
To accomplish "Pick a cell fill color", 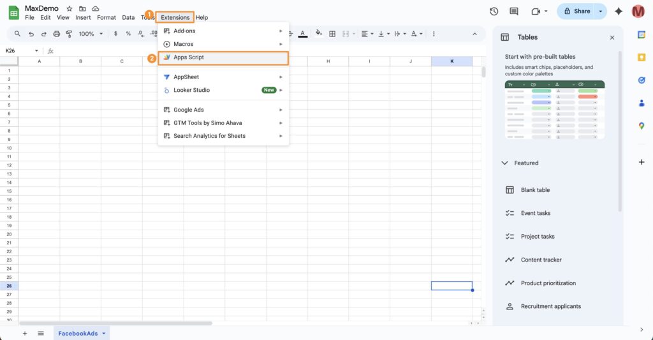I will coord(319,33).
